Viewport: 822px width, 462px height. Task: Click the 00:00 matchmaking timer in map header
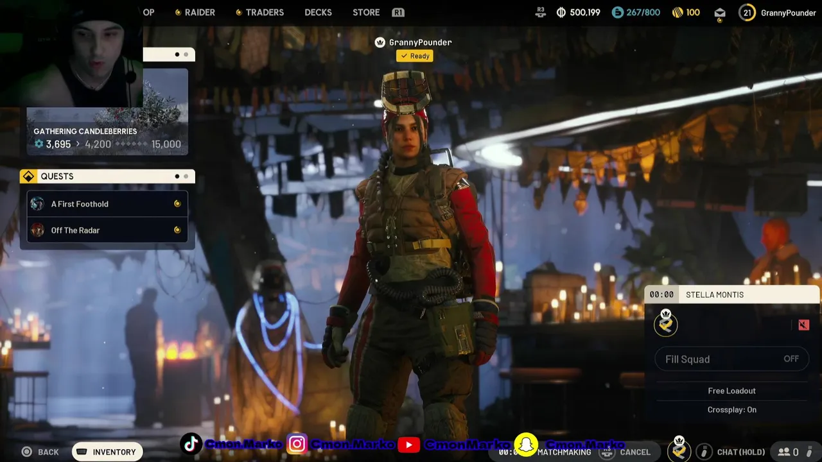click(x=661, y=295)
